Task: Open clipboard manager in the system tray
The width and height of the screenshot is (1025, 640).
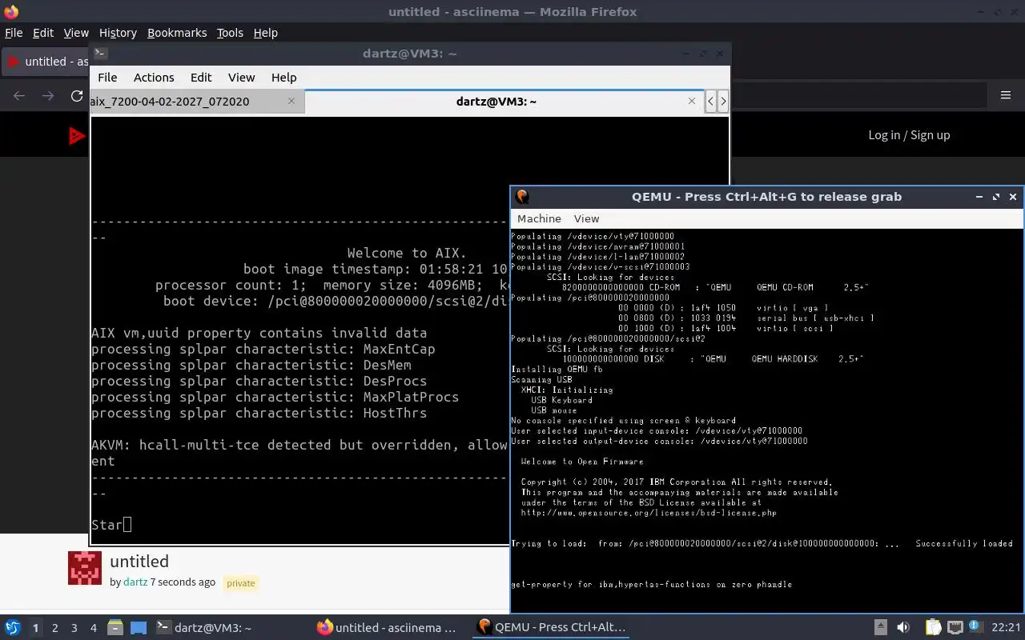Action: click(934, 628)
